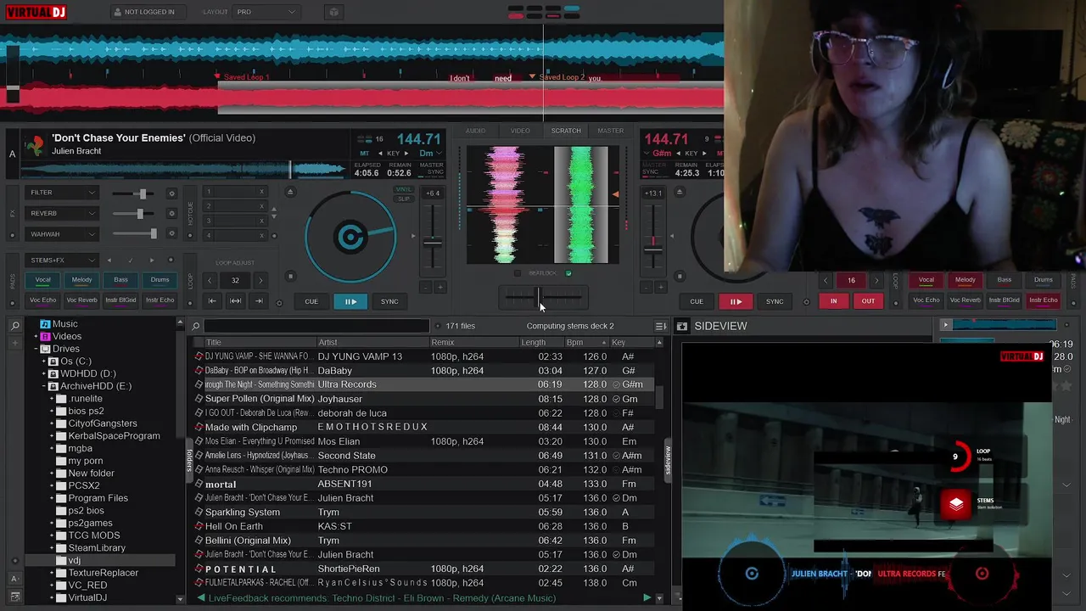Viewport: 1086px width, 611px height.
Task: Click CUE on deck A
Action: pyautogui.click(x=311, y=301)
